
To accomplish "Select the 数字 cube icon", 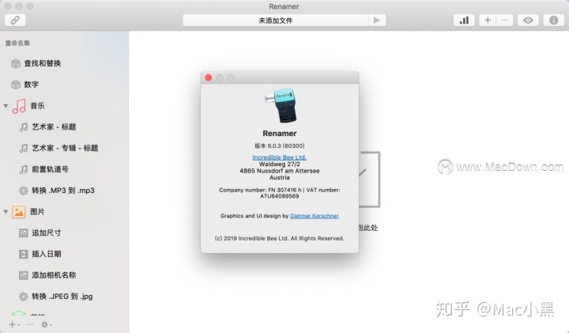I will (x=16, y=85).
